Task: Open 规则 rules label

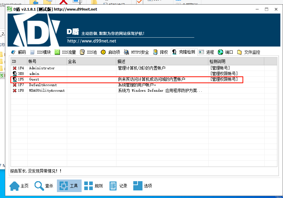Action: pos(98,186)
